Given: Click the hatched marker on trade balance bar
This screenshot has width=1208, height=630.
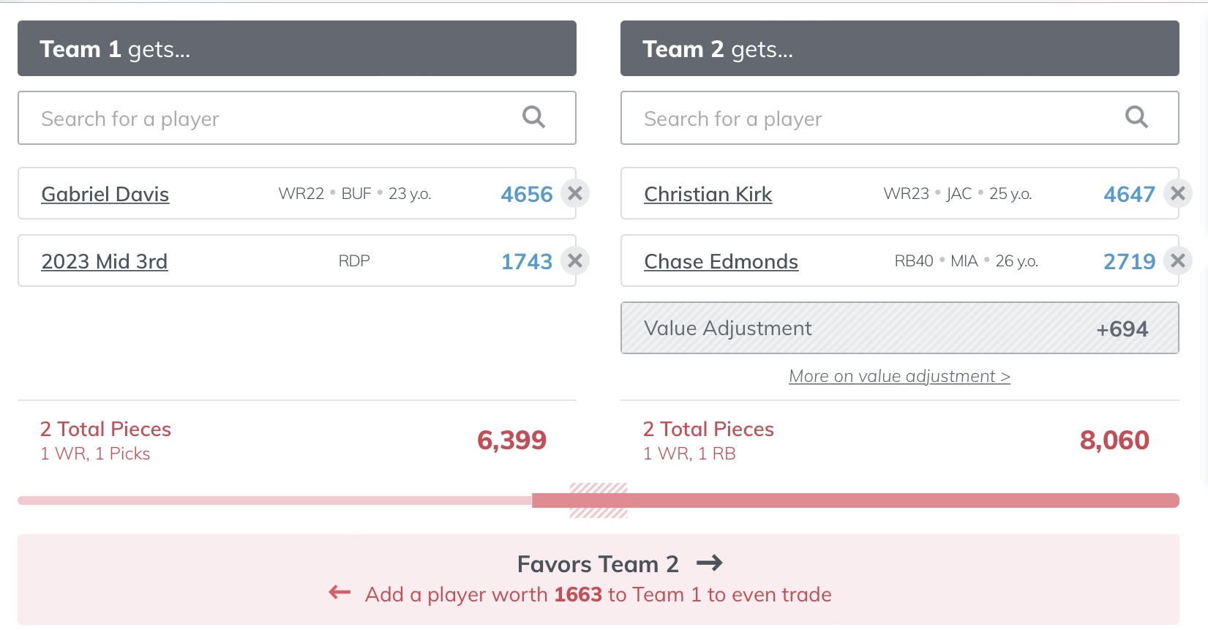Looking at the screenshot, I should click(x=599, y=500).
